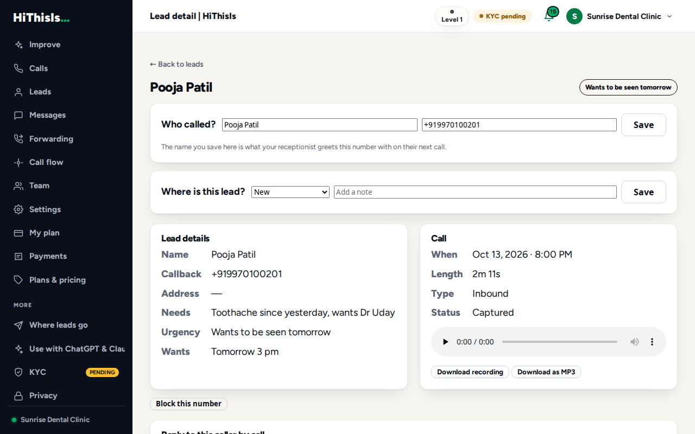Click the KYC shield icon

[x=18, y=372]
